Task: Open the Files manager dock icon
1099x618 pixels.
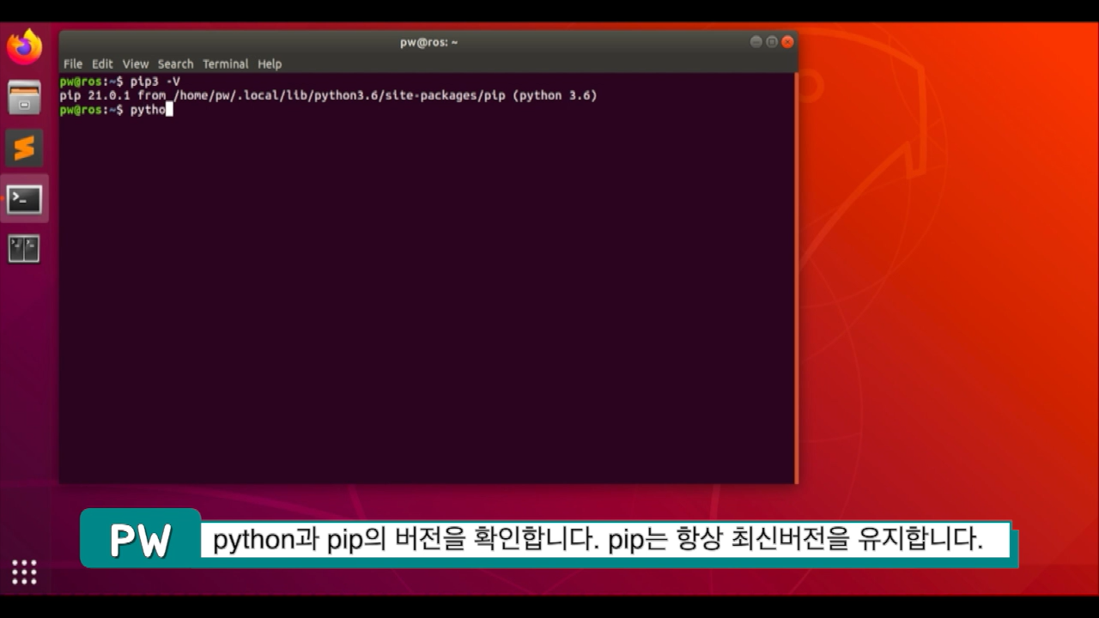Action: click(x=24, y=97)
